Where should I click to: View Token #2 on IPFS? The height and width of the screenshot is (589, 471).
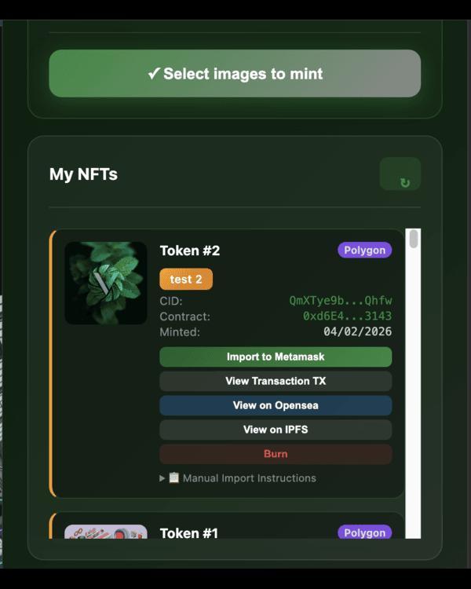point(276,430)
